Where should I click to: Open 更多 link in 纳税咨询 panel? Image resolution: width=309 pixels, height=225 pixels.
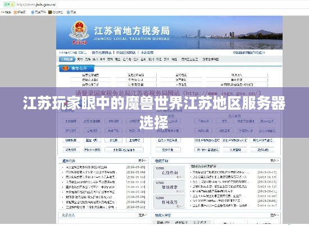[275, 161]
